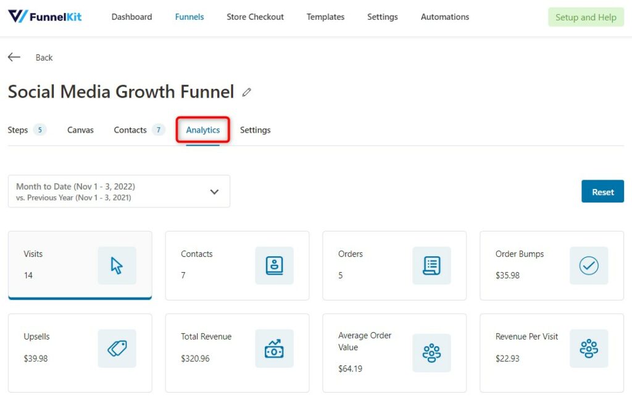Click the FunnelKit logo
632x400 pixels.
[44, 17]
